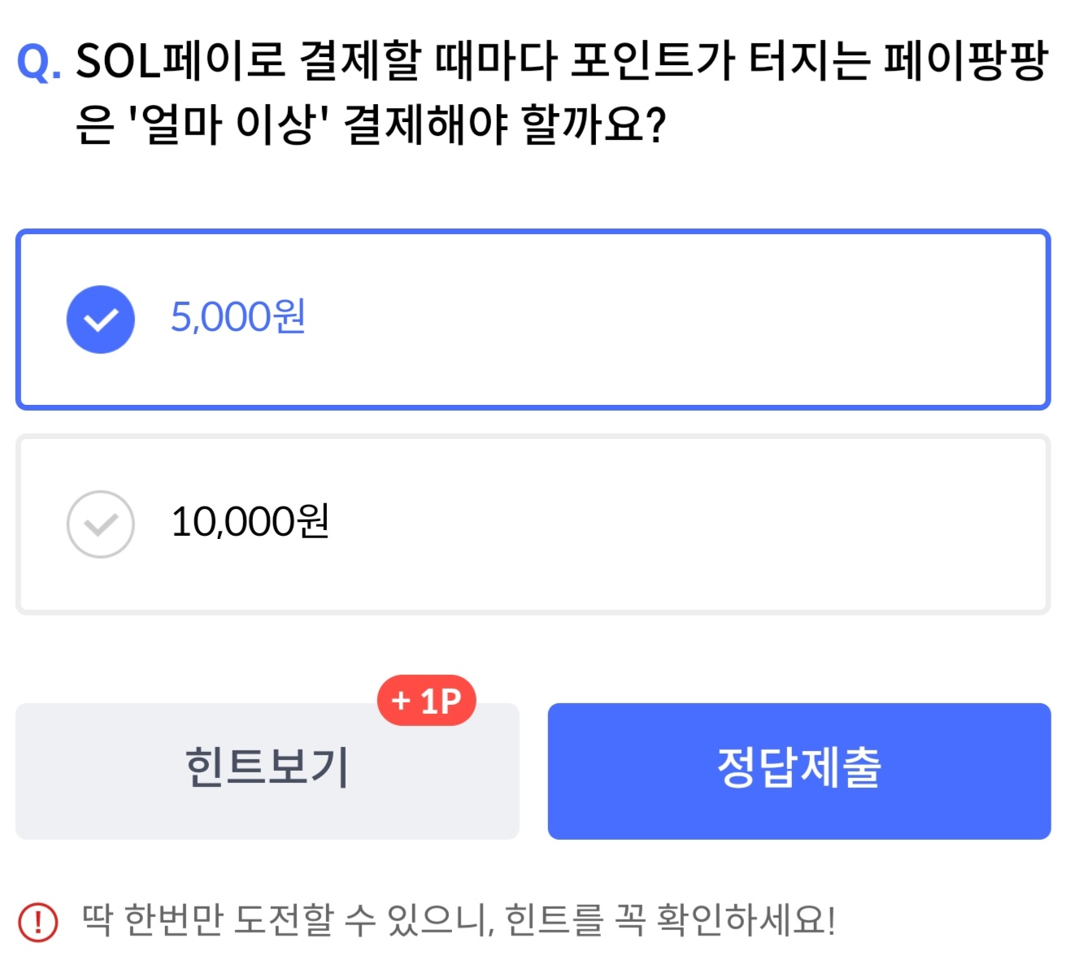Select the 10,000원 answer option
Screen dimensions: 1066x965
tap(533, 524)
